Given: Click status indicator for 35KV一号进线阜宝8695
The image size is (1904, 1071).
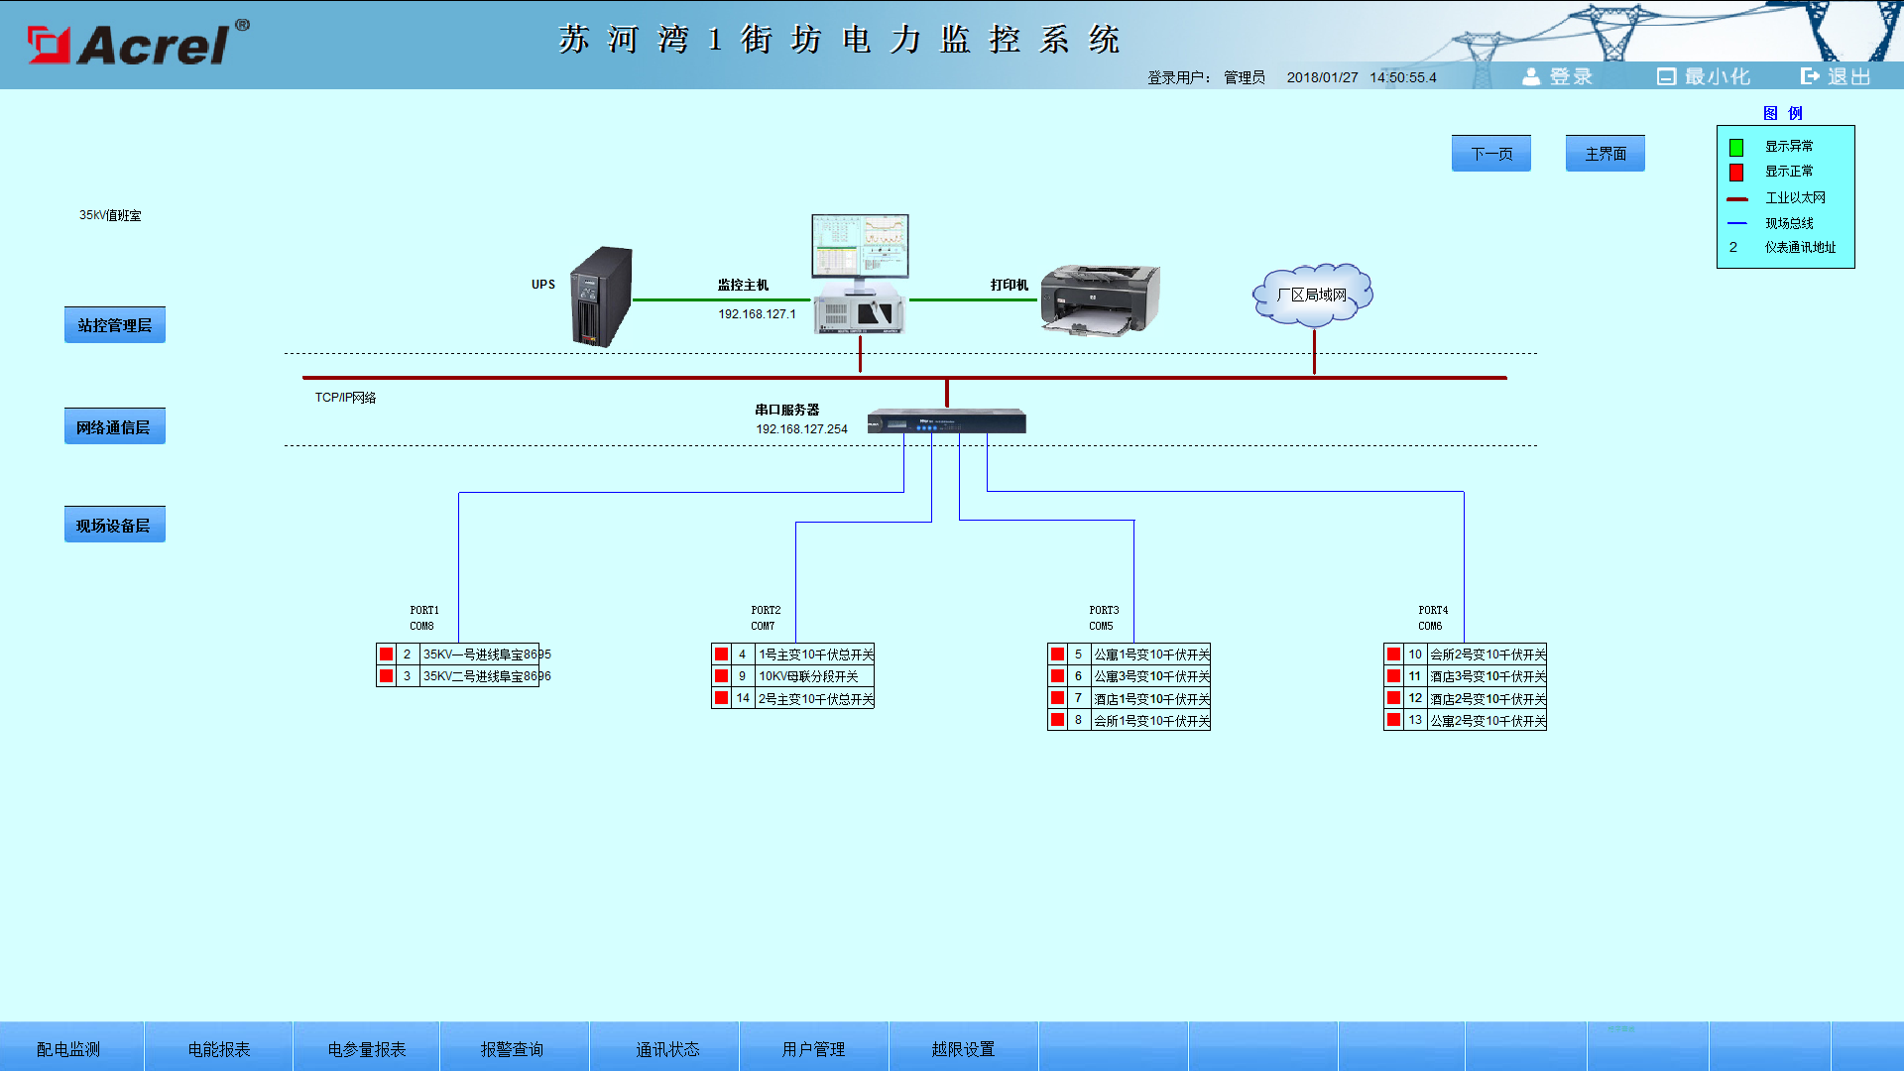Looking at the screenshot, I should click(x=387, y=654).
